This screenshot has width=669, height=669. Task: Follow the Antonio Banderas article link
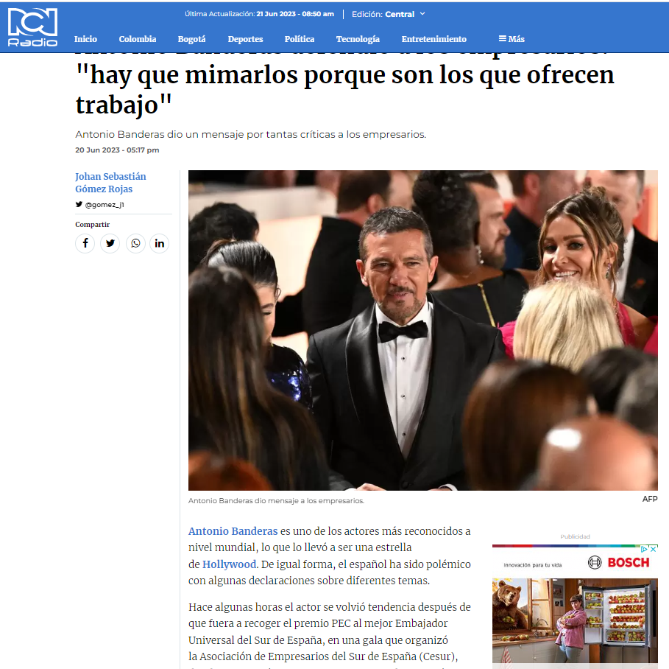tap(233, 531)
